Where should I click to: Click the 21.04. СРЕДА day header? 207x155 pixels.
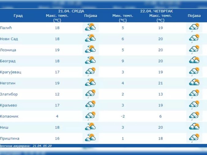tap(71, 11)
